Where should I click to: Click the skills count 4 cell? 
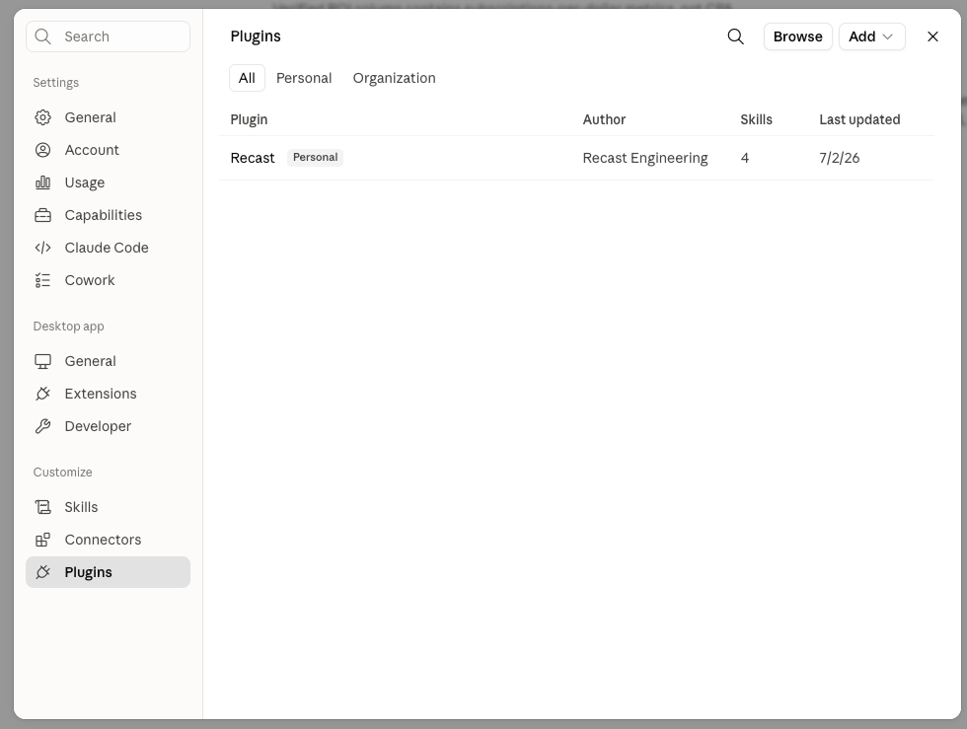click(x=745, y=158)
